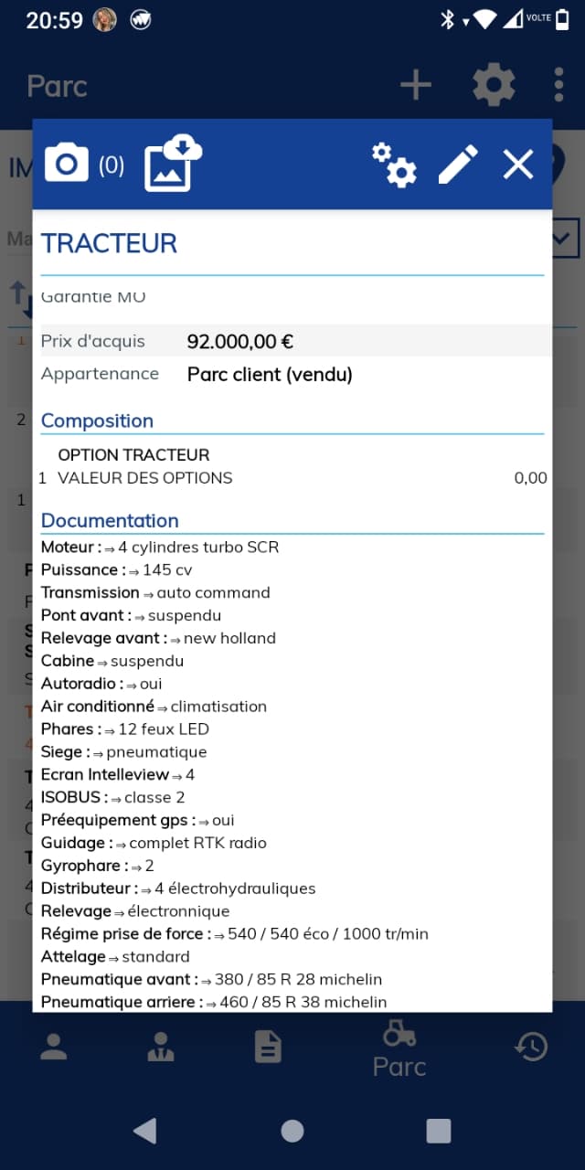This screenshot has width=585, height=1170.
Task: Switch to the Parc tractor tab
Action: pos(399,1049)
